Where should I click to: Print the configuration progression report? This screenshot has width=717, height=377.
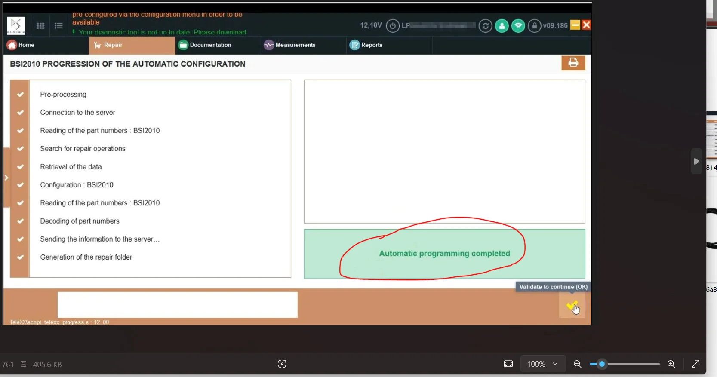pyautogui.click(x=573, y=63)
